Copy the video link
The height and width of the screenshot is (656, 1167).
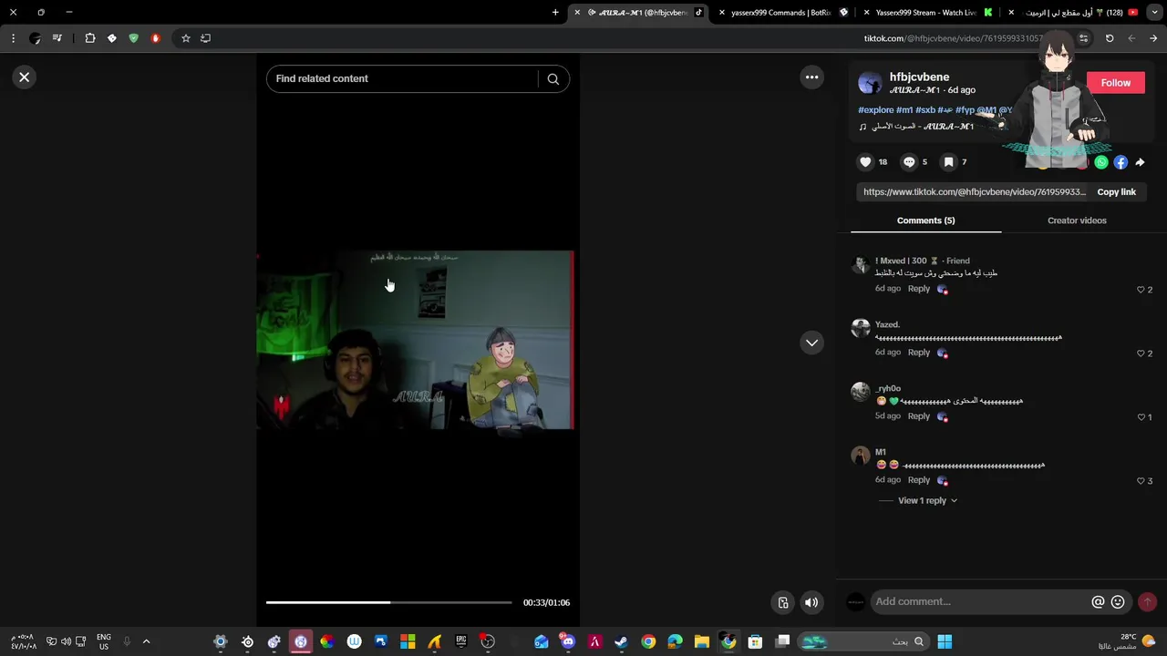[1116, 192]
